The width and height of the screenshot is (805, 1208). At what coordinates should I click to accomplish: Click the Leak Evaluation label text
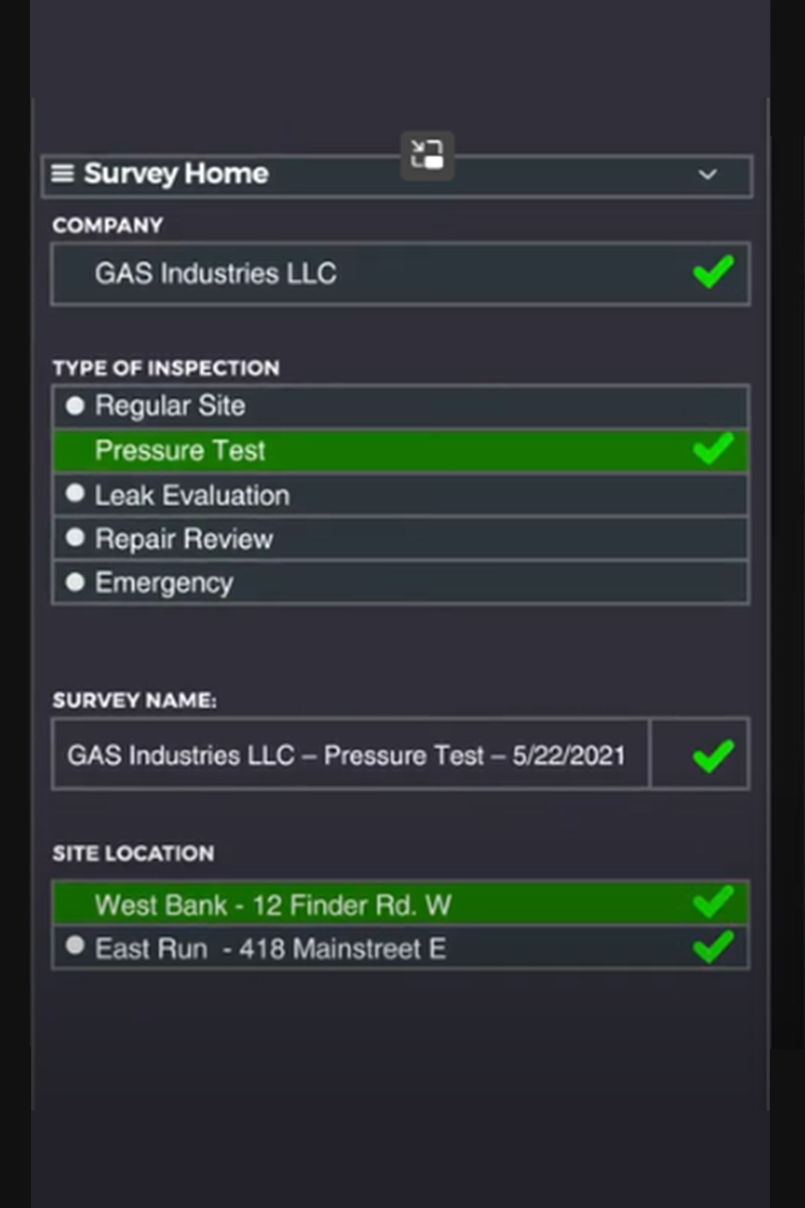click(x=192, y=495)
